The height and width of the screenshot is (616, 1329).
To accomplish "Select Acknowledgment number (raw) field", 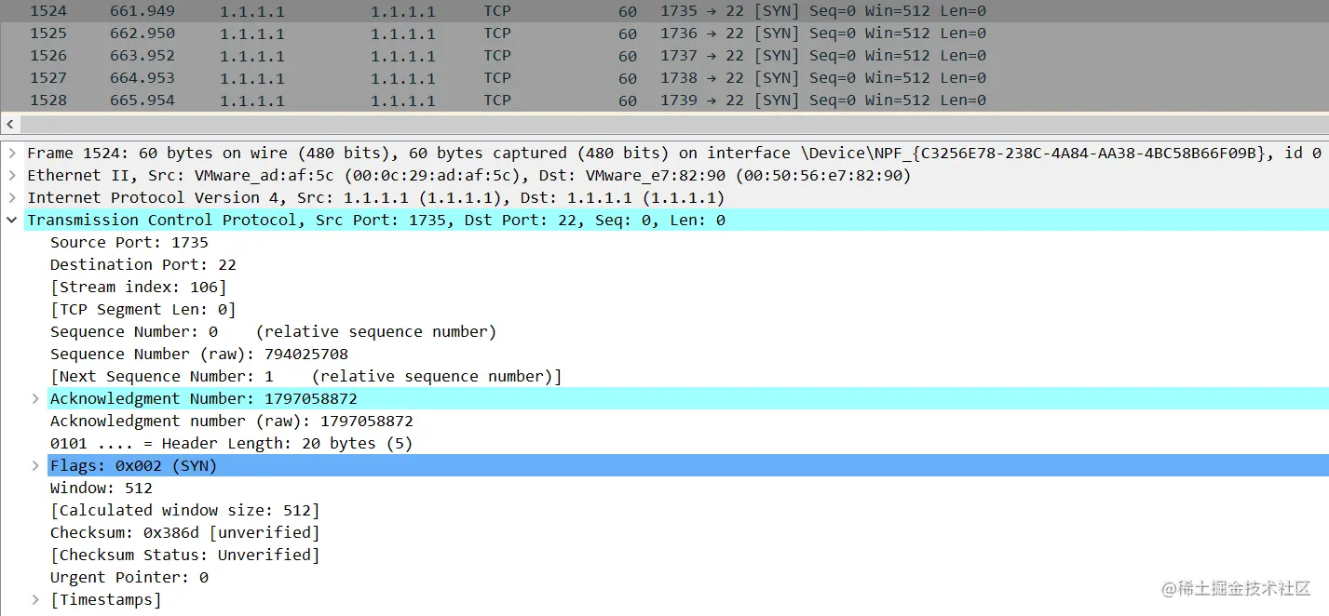I will [x=232, y=422].
